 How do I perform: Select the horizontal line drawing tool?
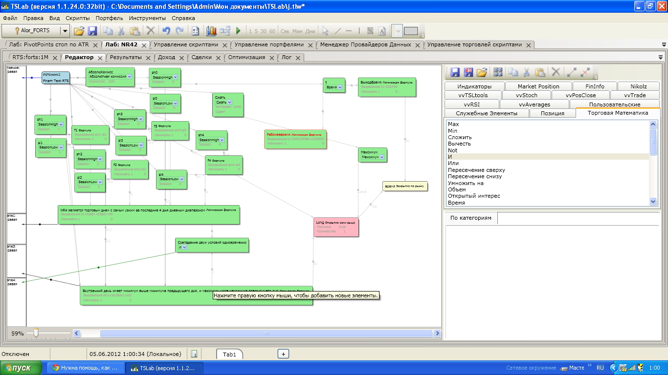tap(349, 31)
